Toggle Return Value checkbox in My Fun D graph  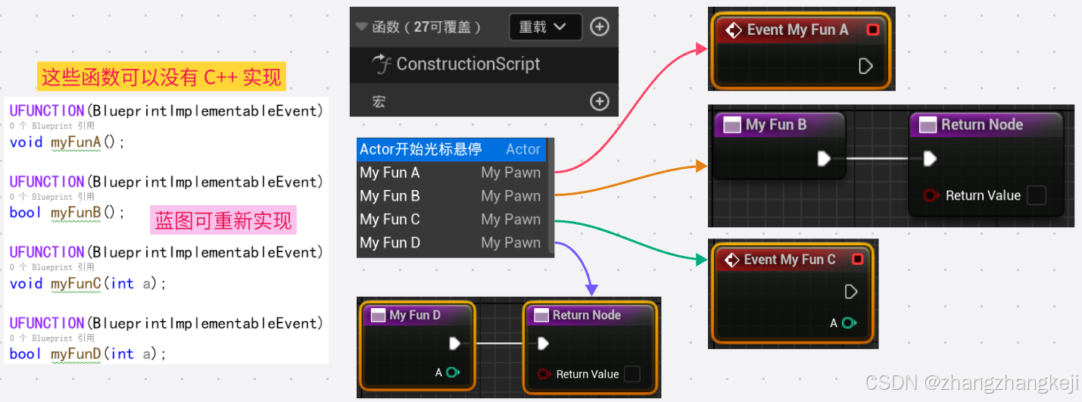pos(631,374)
